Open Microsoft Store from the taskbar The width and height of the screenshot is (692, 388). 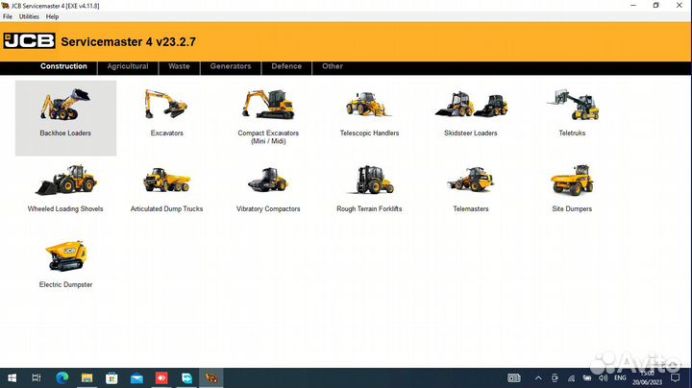tap(111, 378)
